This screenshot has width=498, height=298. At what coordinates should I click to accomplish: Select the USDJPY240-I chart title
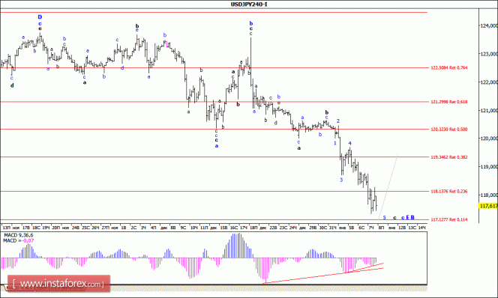(249, 4)
